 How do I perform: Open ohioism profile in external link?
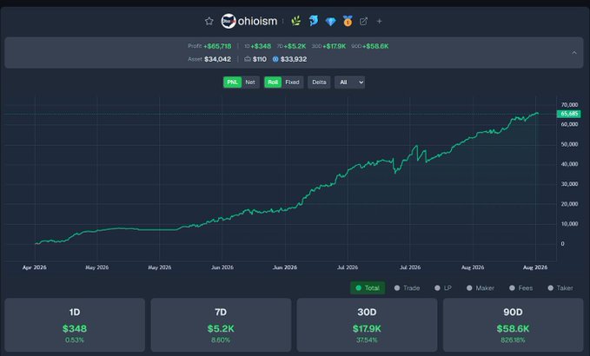point(363,22)
